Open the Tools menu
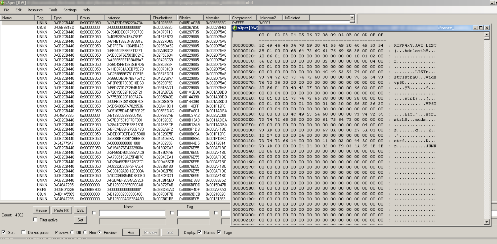 53,10
